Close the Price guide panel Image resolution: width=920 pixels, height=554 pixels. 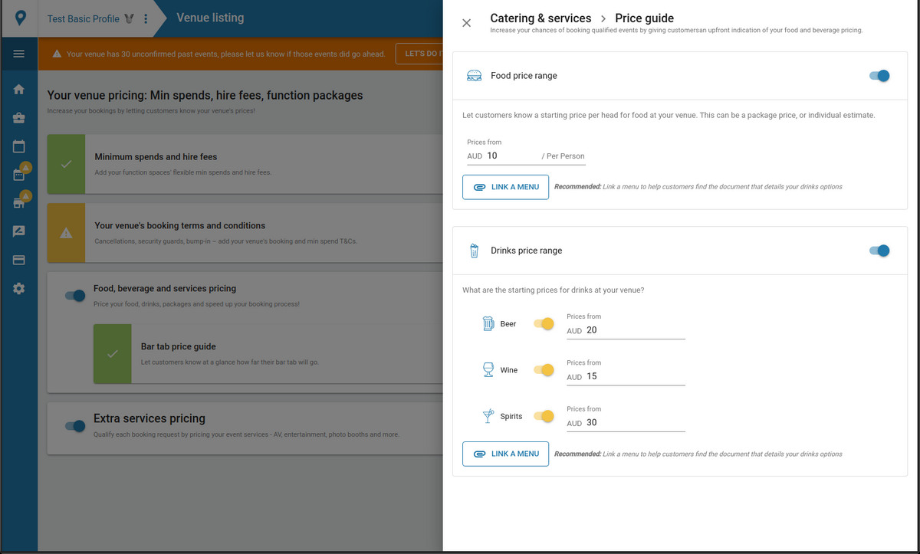[x=466, y=23]
